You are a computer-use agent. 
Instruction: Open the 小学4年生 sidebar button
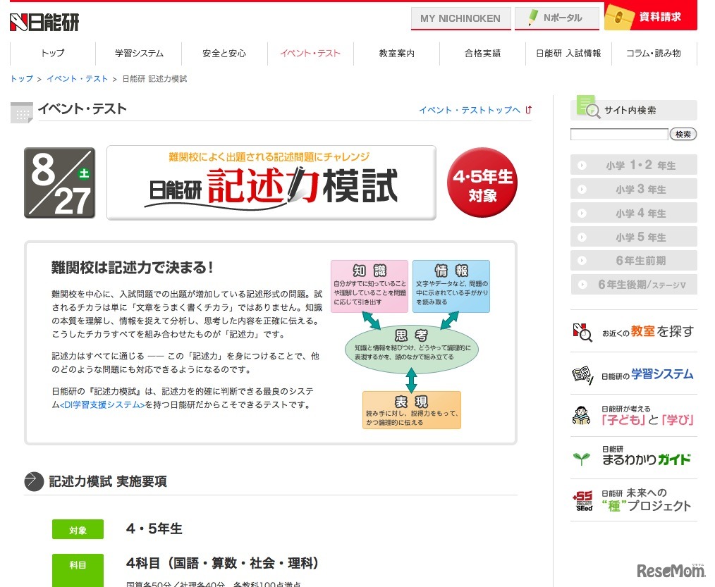point(634,213)
